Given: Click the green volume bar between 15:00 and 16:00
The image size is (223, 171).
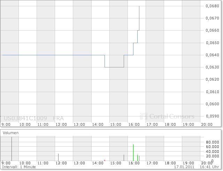Looking at the screenshot, I should tap(124, 158).
